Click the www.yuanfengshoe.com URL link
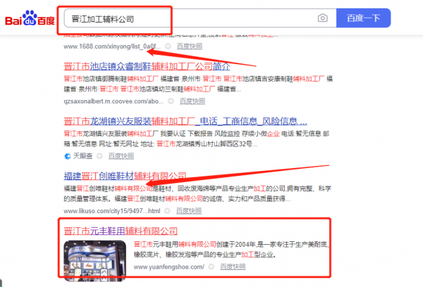 (x=169, y=267)
